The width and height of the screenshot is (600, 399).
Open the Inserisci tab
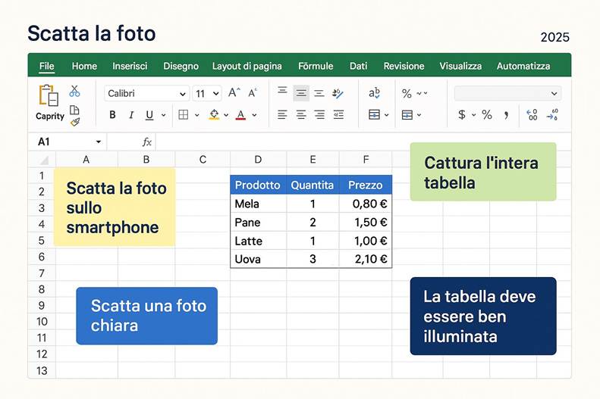coord(130,66)
